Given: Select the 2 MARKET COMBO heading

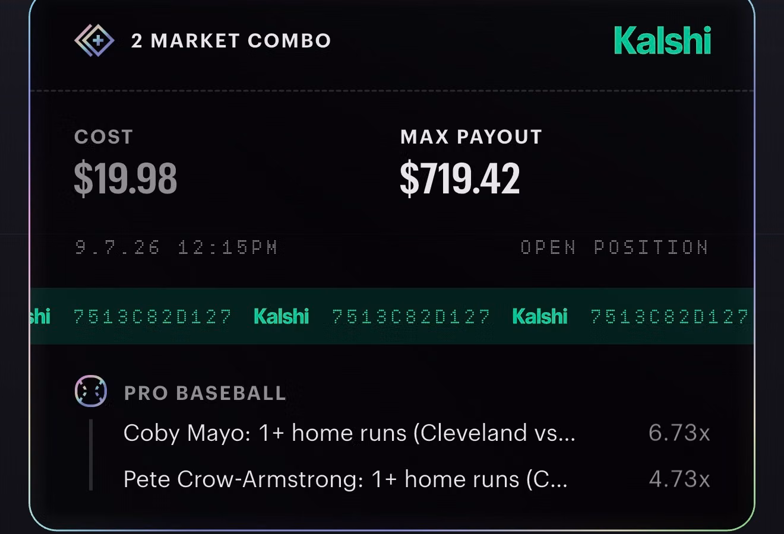Looking at the screenshot, I should pos(231,41).
